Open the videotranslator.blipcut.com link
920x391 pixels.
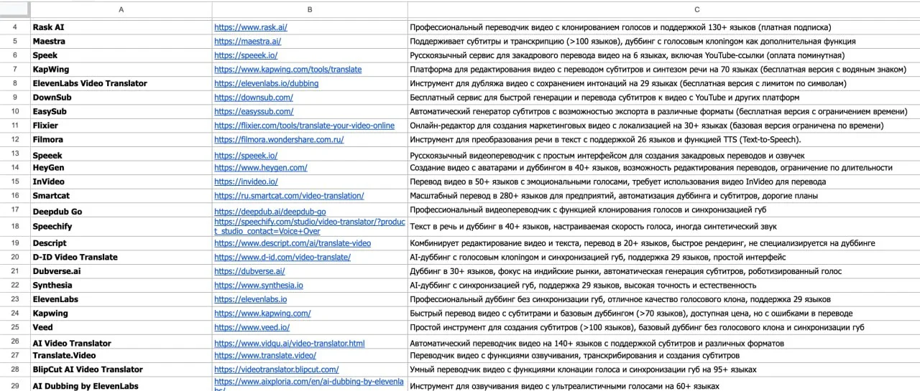click(x=276, y=369)
